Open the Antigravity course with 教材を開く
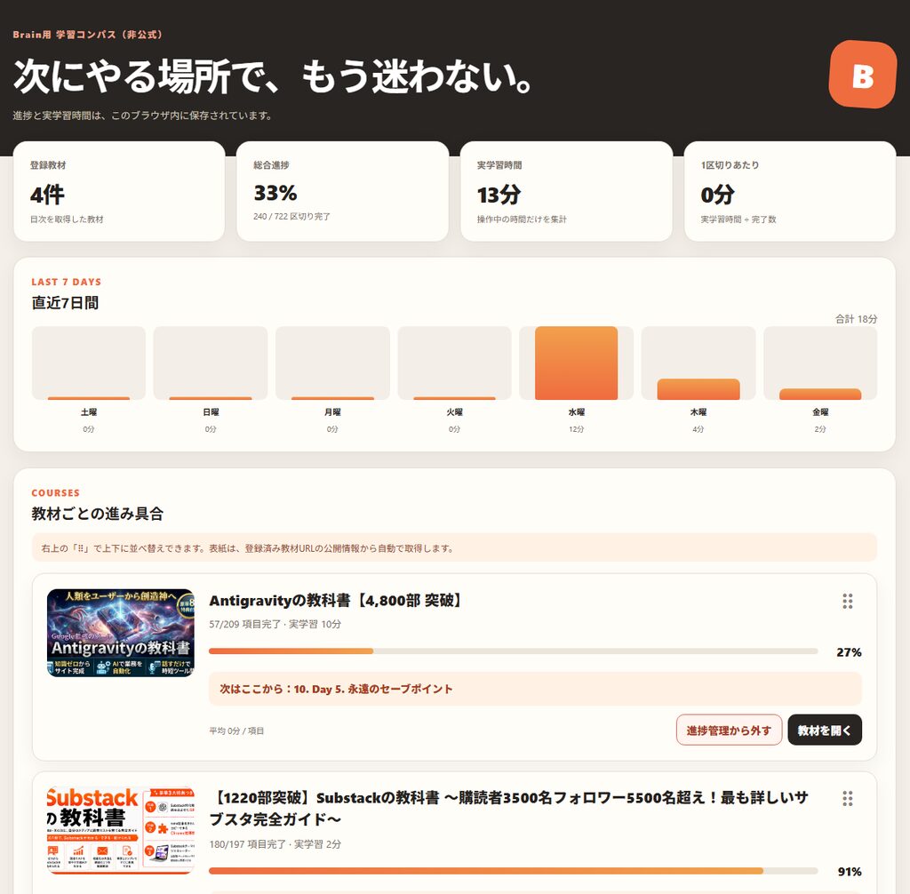 point(825,730)
